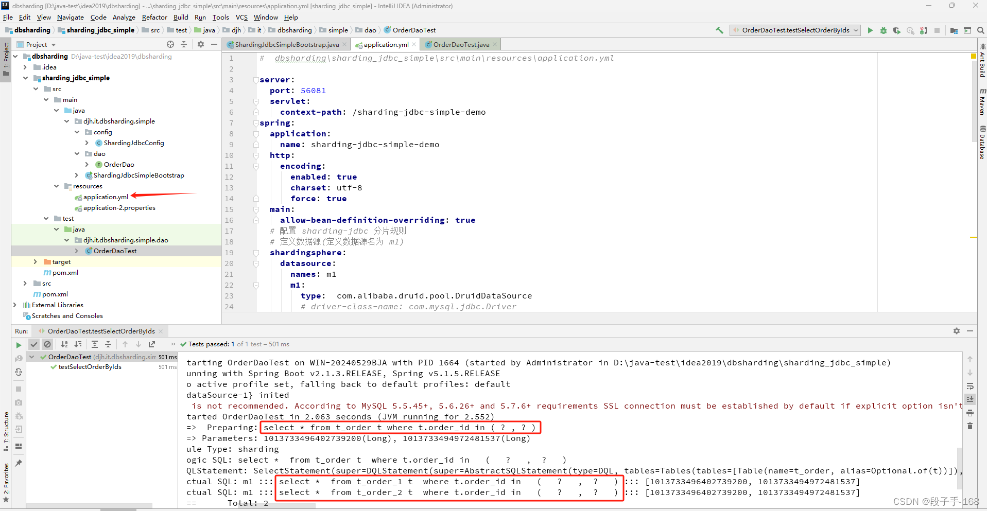Image resolution: width=987 pixels, height=511 pixels.
Task: Open the Navigate menu
Action: pyautogui.click(x=71, y=17)
